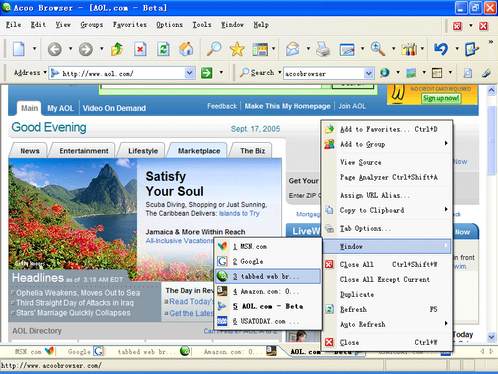Open Address label dropdown arrow

45,72
